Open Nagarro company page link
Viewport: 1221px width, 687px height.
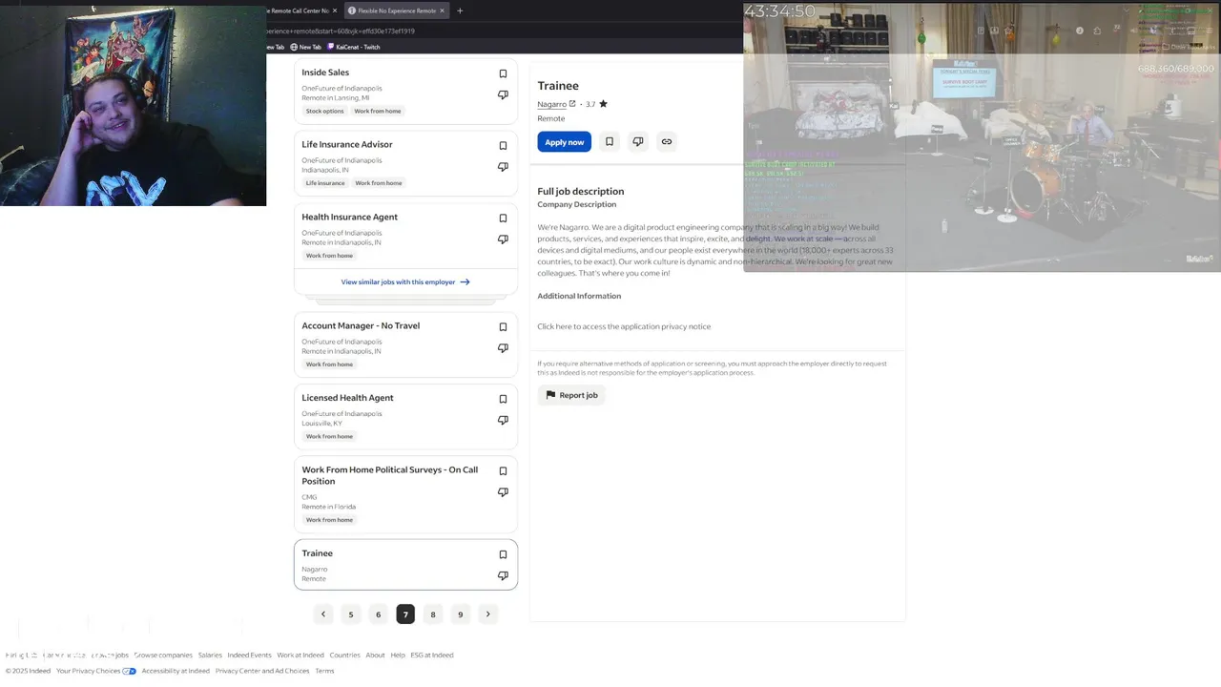point(556,104)
